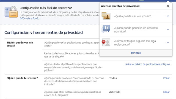Click the row '¿Quieres limitar el público de las publicaciones'
The image size is (176, 99).
coord(73,67)
